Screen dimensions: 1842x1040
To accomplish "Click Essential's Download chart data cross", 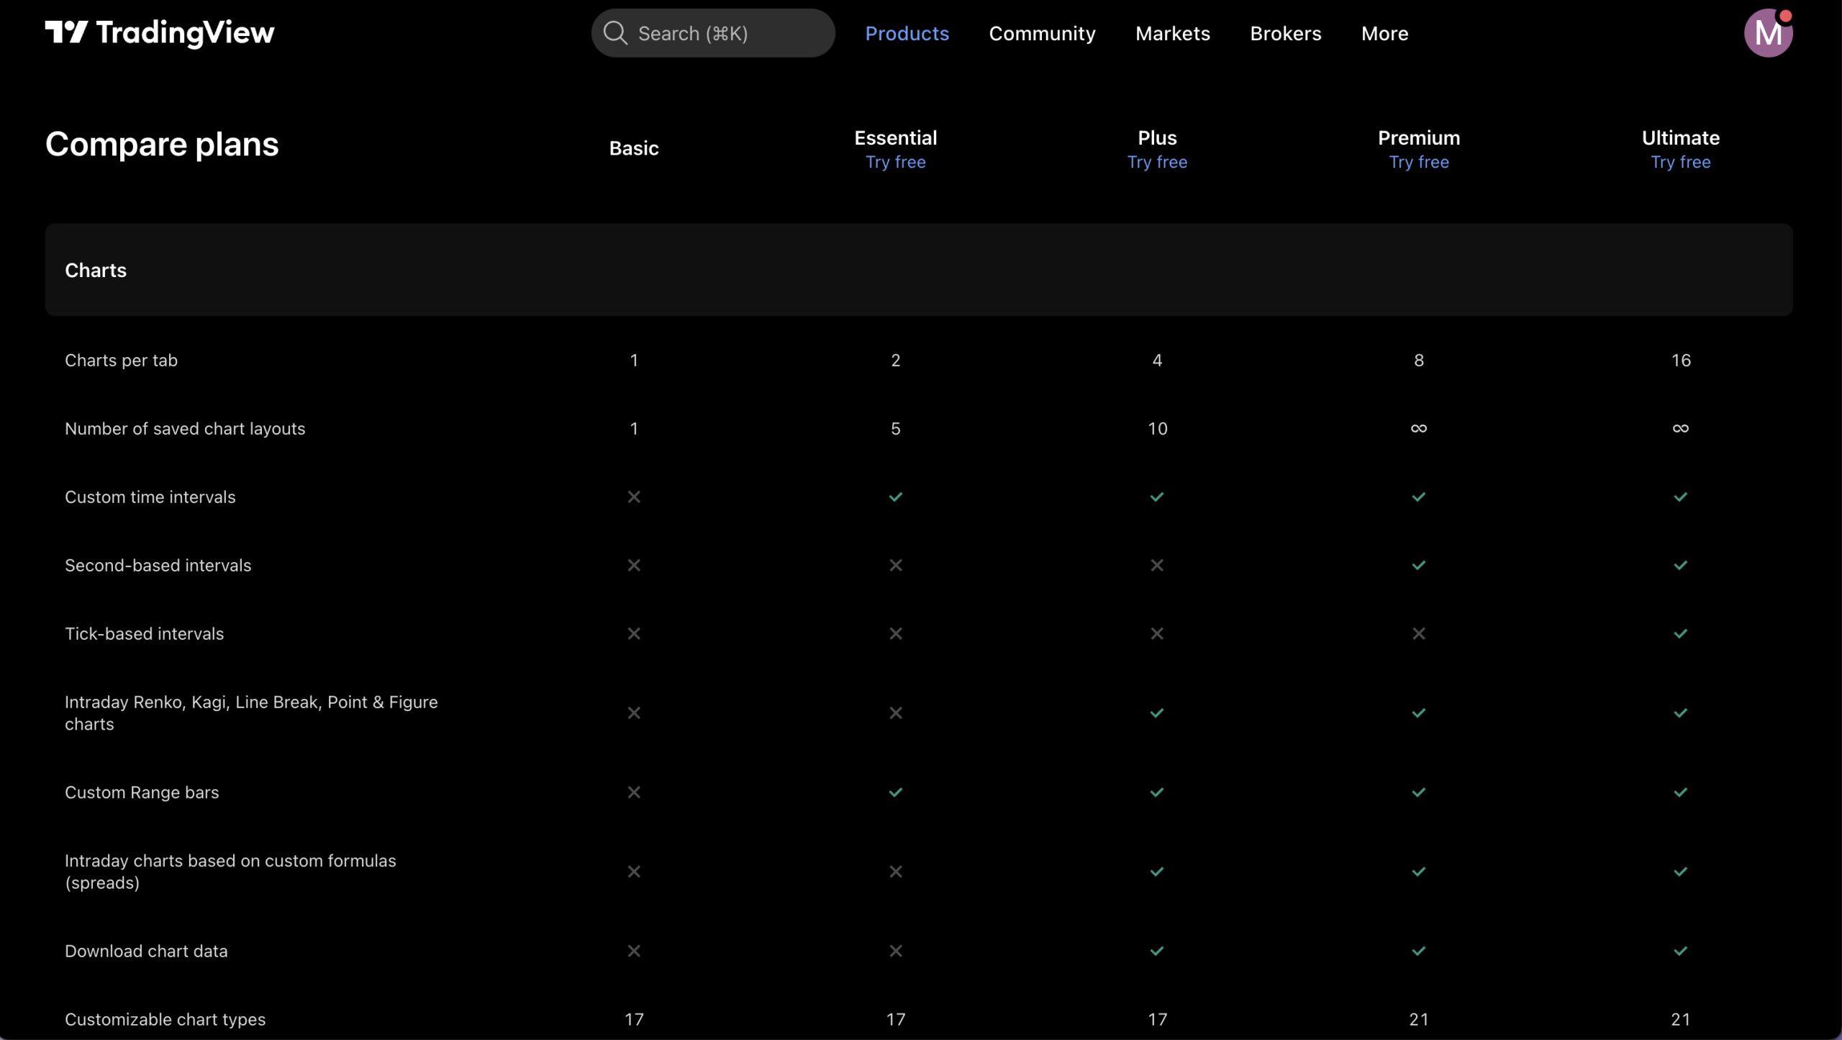I will [x=895, y=951].
